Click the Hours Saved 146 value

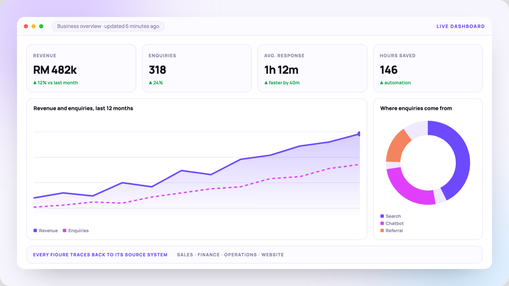point(389,70)
